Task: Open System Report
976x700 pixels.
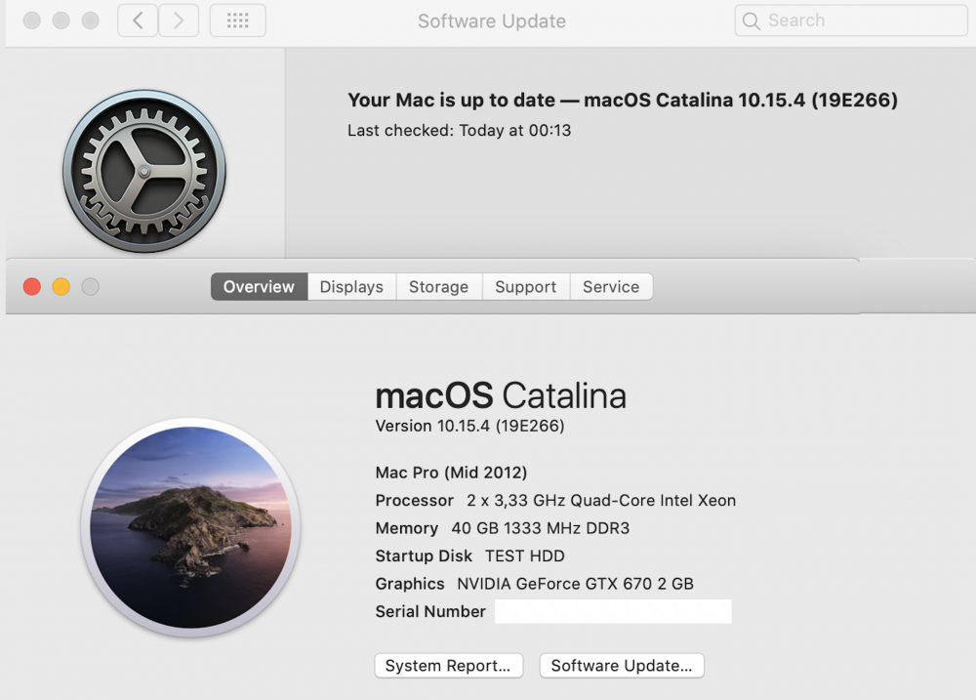Action: 448,665
